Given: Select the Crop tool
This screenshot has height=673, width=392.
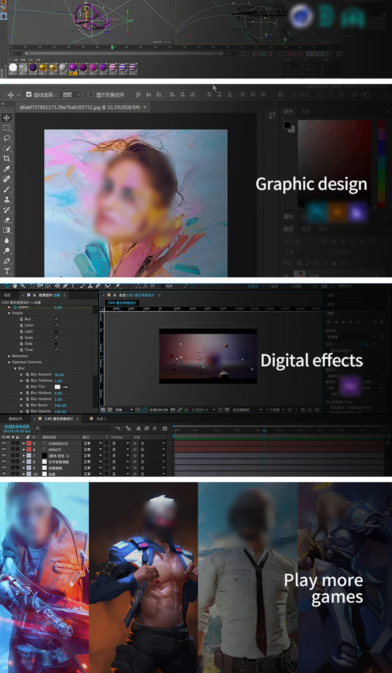Looking at the screenshot, I should tap(7, 159).
